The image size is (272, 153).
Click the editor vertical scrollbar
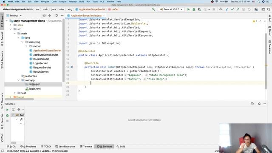click(x=266, y=61)
